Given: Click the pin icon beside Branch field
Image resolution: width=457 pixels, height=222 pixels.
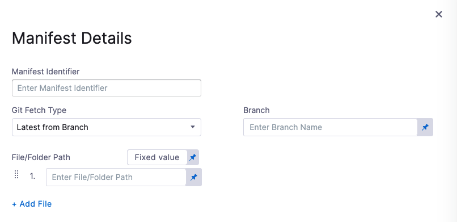Looking at the screenshot, I should 425,127.
